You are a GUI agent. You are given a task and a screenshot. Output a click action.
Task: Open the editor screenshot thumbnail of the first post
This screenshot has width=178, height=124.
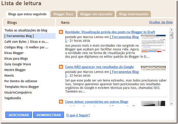153,44
